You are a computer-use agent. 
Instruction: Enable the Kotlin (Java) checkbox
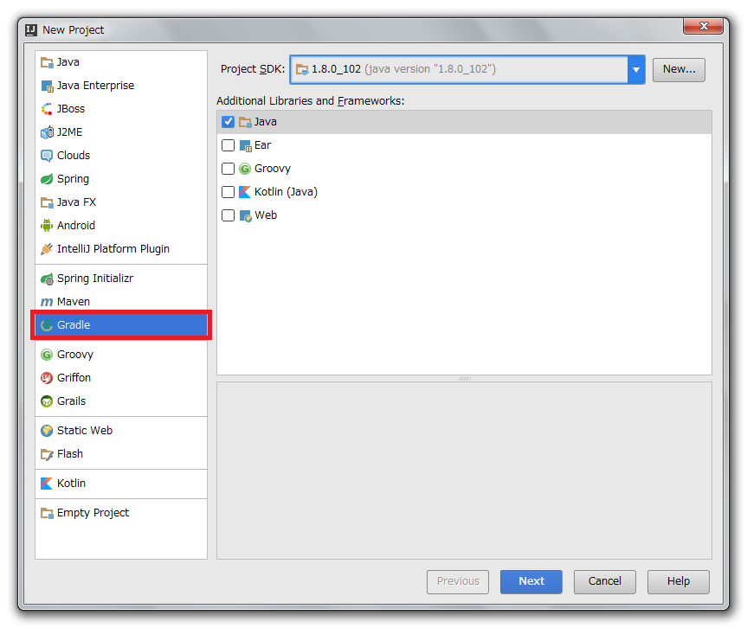229,192
